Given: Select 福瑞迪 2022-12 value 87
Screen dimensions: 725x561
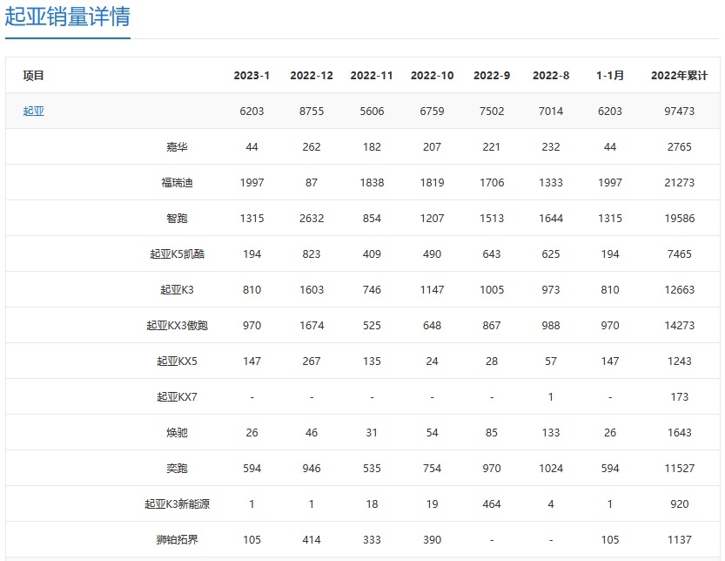Looking at the screenshot, I should point(312,182).
